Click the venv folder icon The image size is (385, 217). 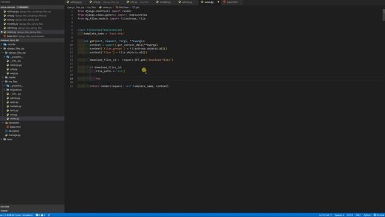(x=5, y=139)
